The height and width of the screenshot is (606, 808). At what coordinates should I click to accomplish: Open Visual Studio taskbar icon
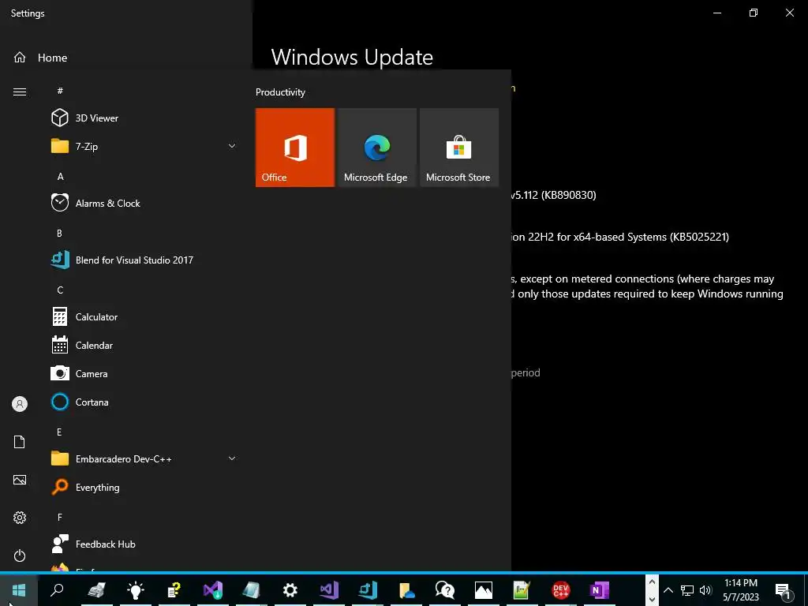click(329, 590)
